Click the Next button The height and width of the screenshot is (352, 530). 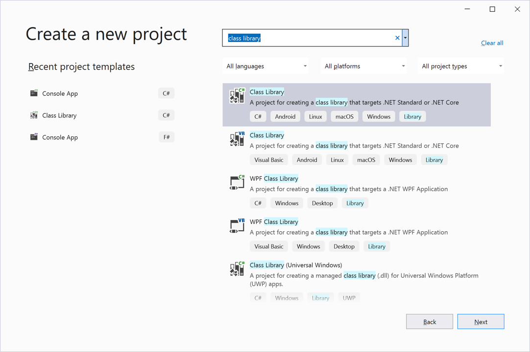point(481,322)
